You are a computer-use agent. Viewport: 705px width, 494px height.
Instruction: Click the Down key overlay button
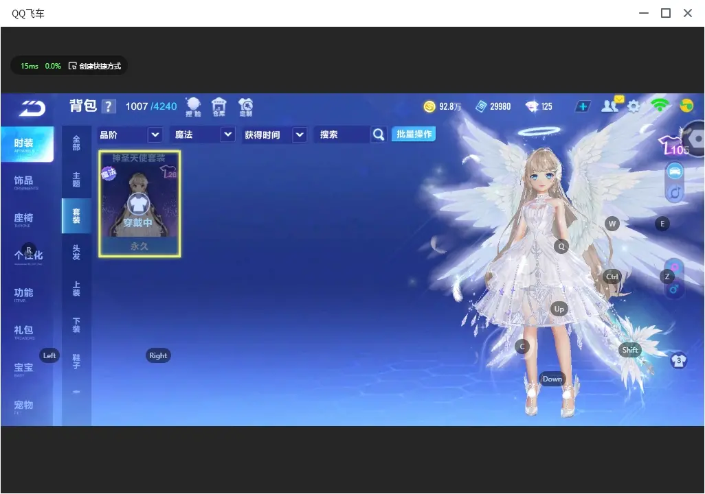click(x=552, y=379)
